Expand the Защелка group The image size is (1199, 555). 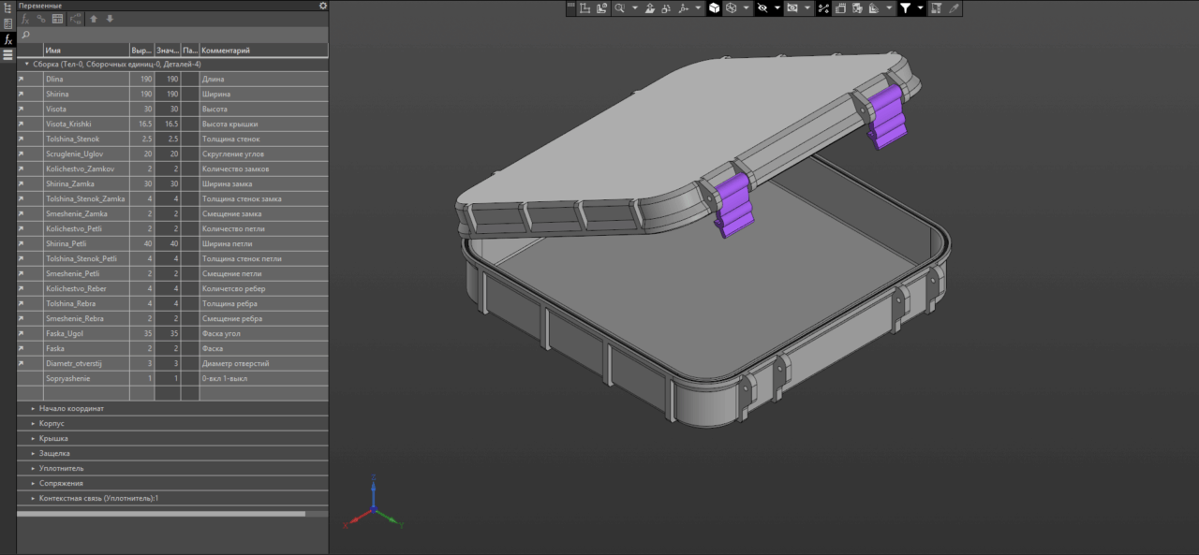(x=33, y=454)
